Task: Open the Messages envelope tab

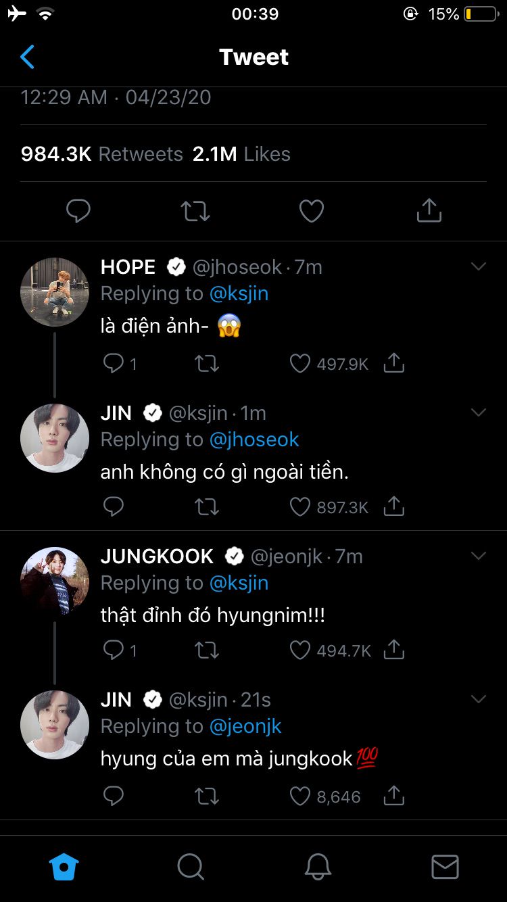Action: point(445,866)
